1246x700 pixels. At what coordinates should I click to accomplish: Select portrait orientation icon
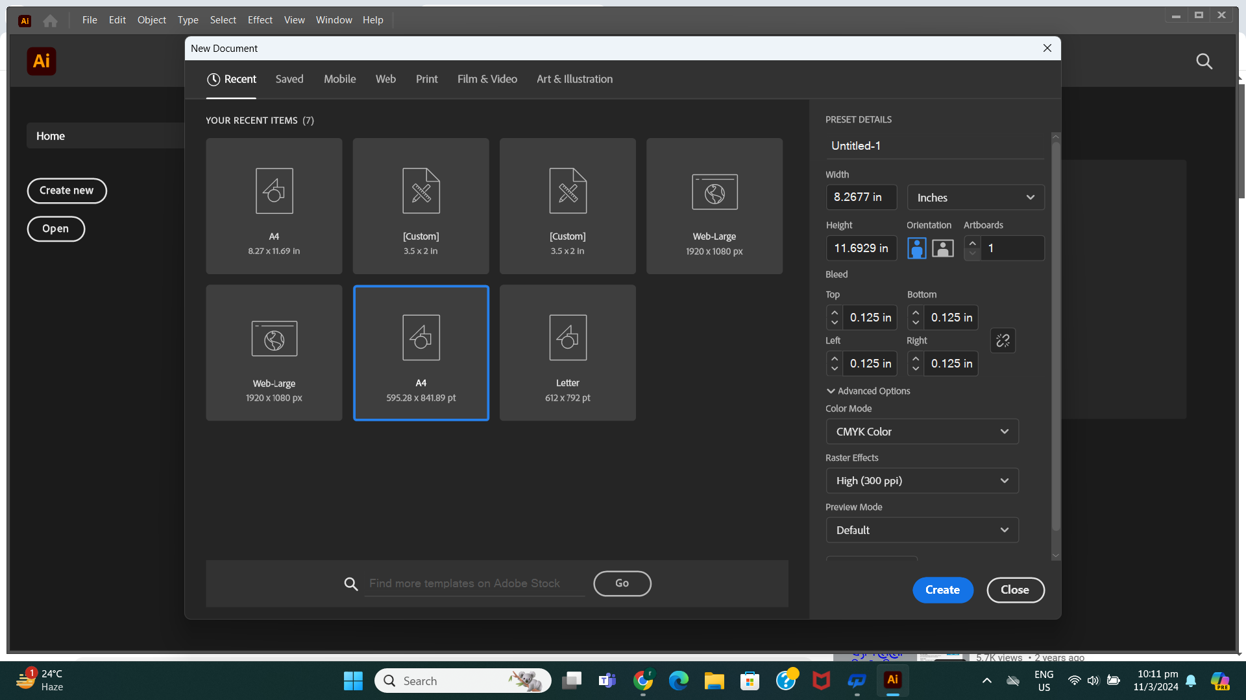tap(916, 248)
